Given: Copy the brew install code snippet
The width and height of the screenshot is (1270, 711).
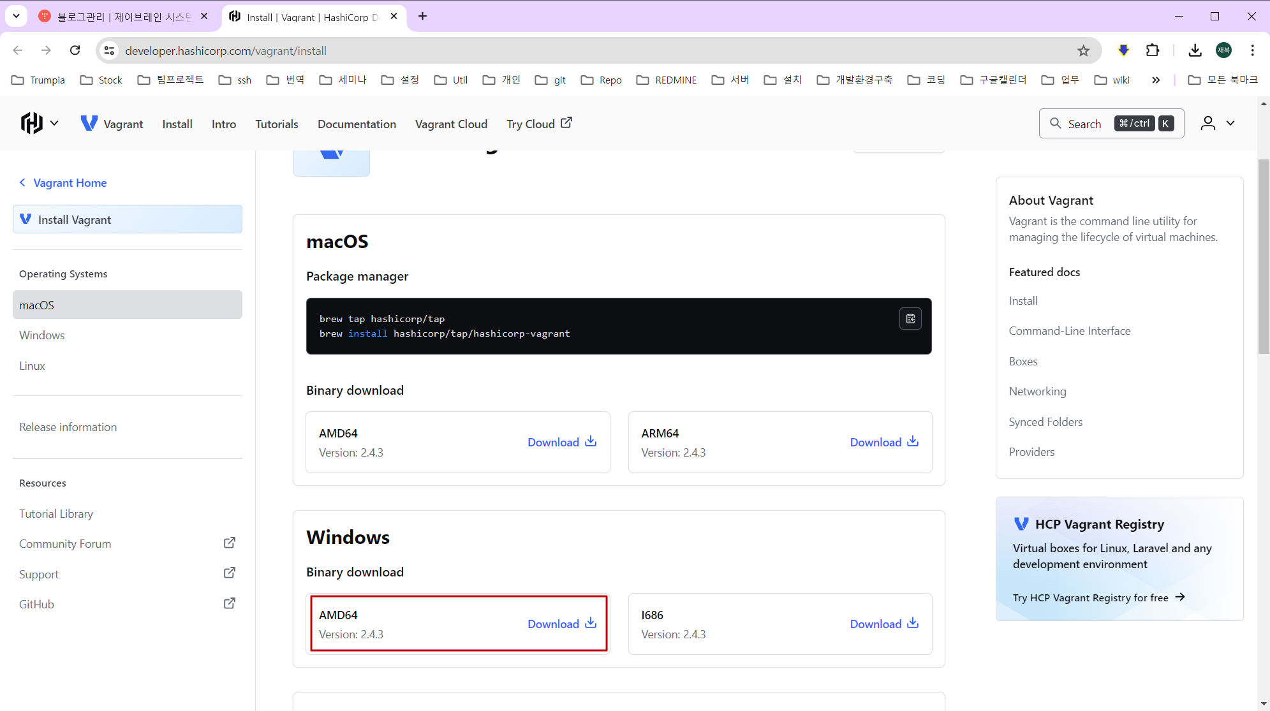Looking at the screenshot, I should tap(910, 319).
